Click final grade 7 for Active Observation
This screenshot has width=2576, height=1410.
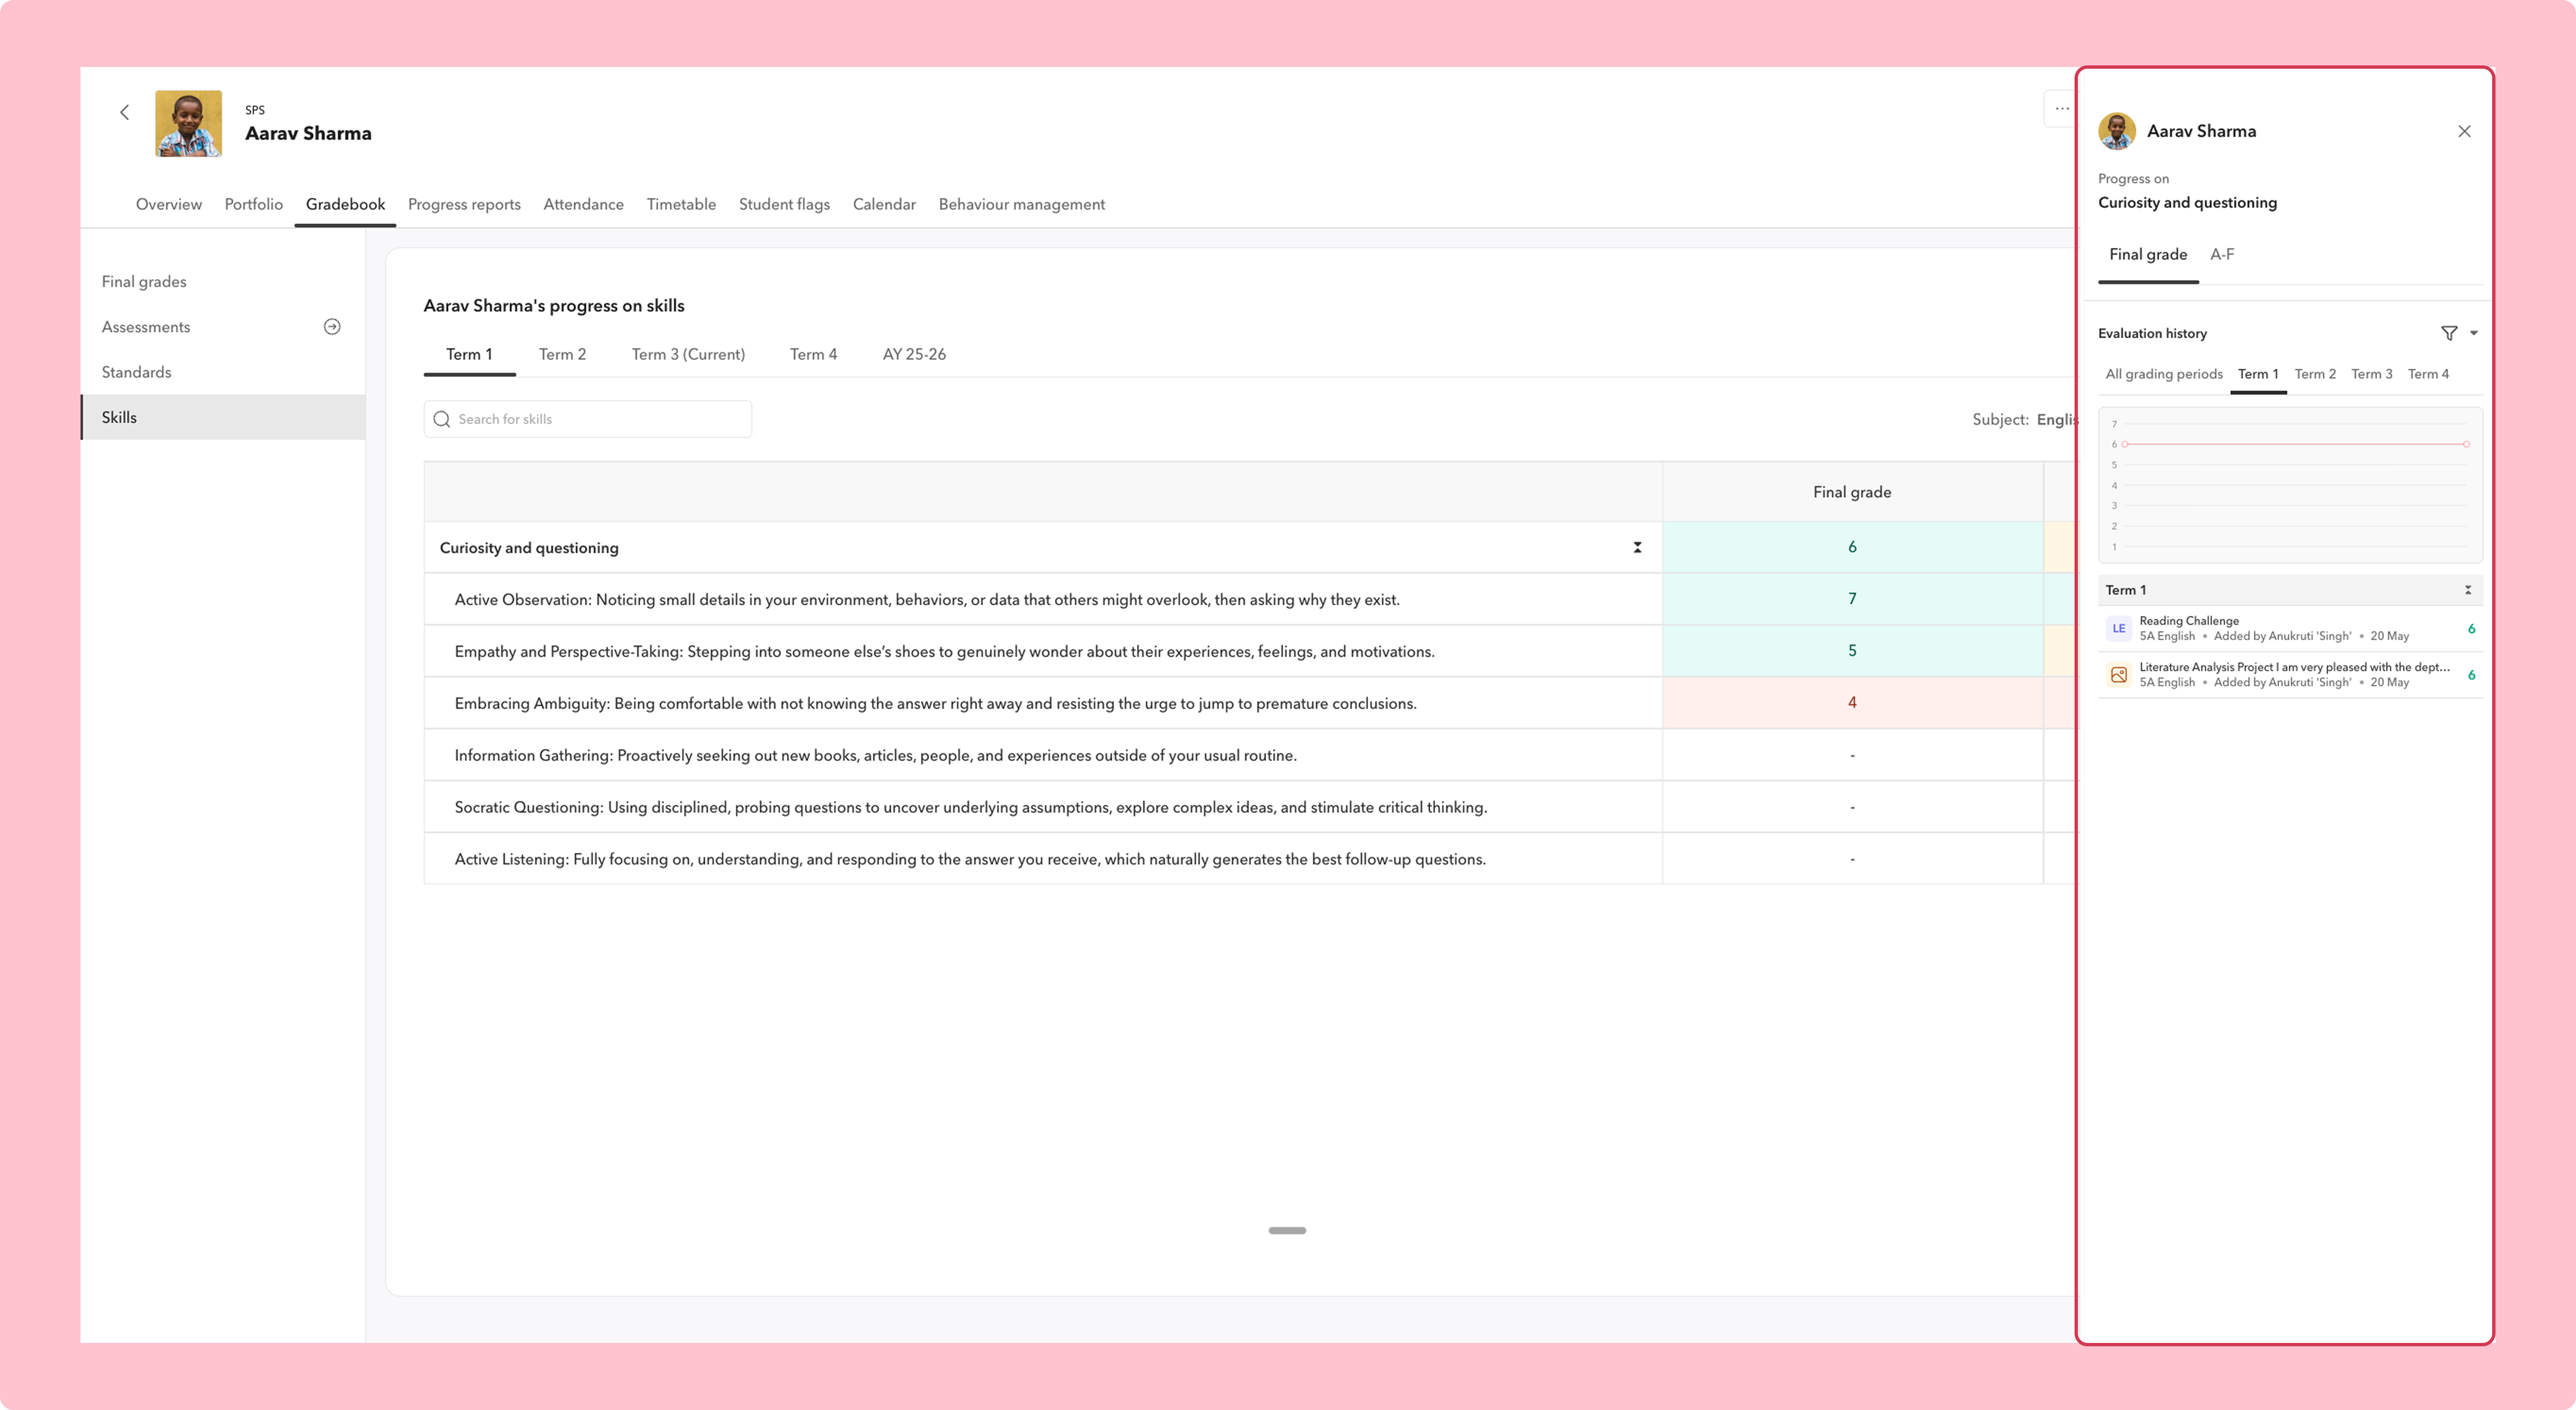[x=1852, y=599]
